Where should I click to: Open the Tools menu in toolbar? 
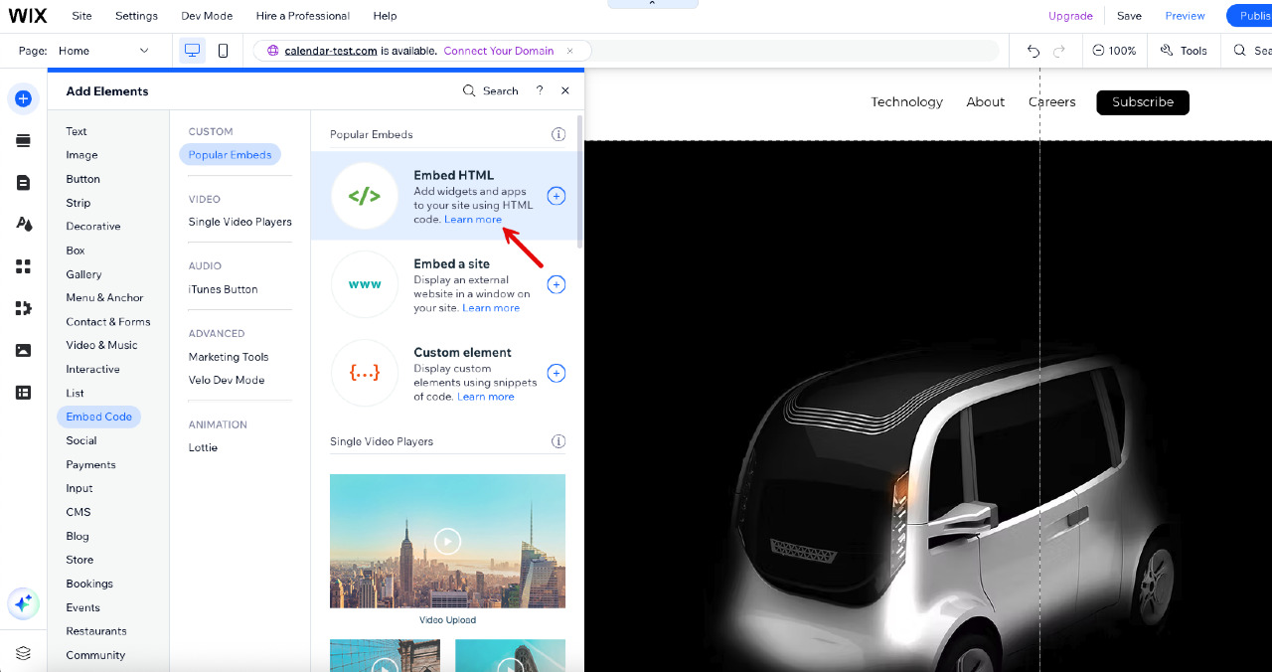point(1183,51)
